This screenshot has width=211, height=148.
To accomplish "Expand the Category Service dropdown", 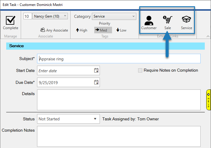I will 134,16.
